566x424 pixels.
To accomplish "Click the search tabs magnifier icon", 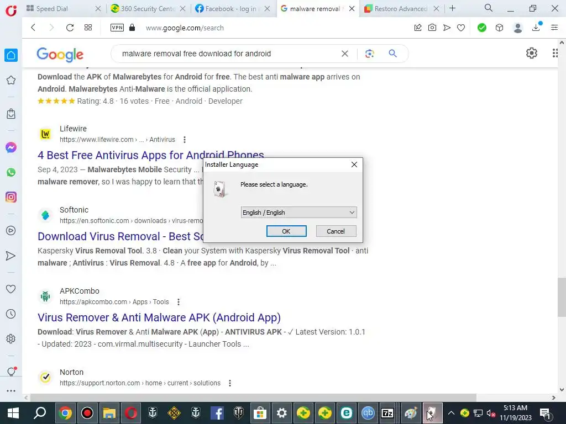I will click(x=489, y=8).
